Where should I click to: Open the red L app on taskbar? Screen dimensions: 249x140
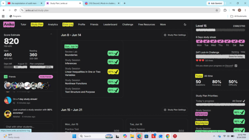pyautogui.click(x=154, y=136)
